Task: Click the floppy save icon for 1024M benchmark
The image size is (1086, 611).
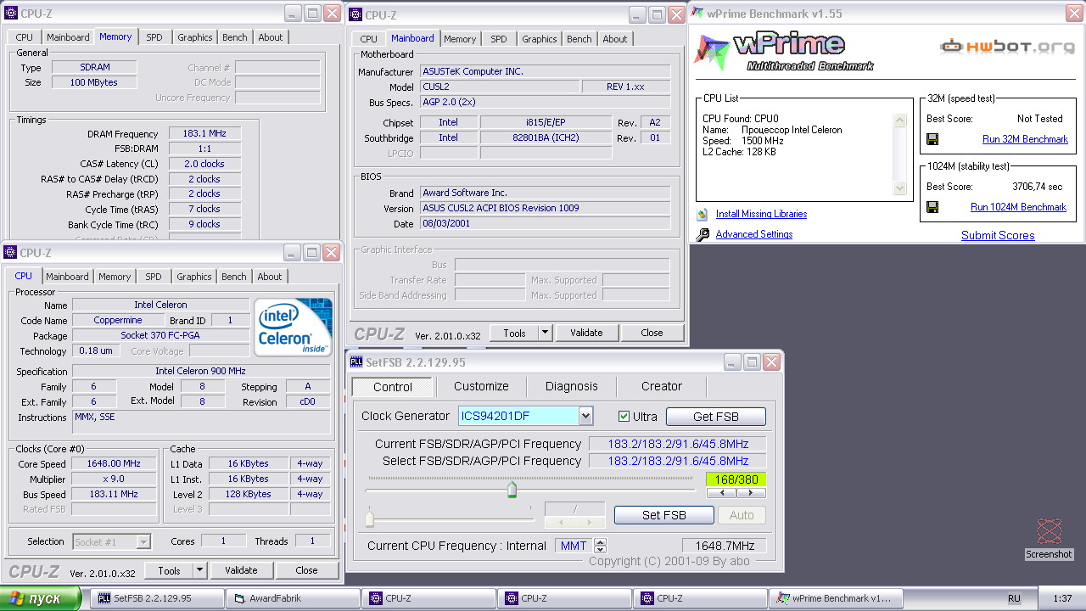Action: point(932,207)
